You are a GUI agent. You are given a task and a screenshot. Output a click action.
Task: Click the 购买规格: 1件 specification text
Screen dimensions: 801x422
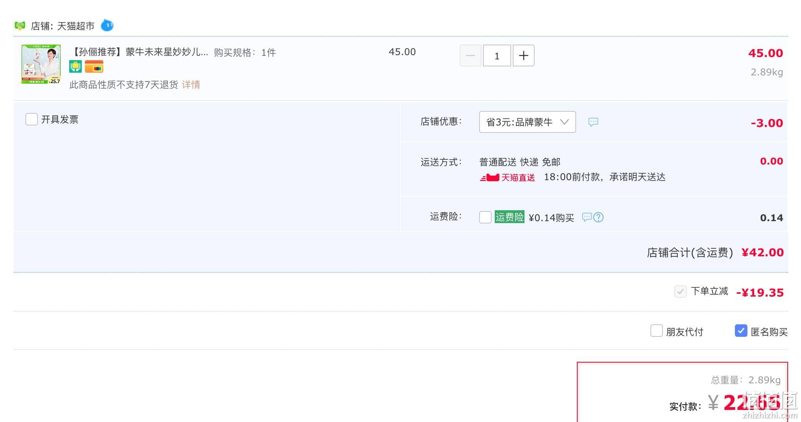[245, 52]
